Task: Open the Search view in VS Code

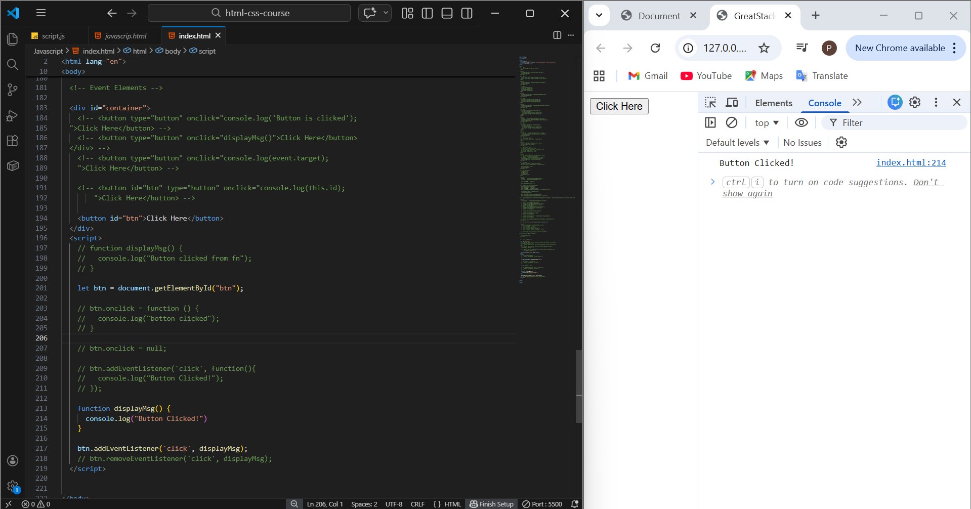Action: 13,64
